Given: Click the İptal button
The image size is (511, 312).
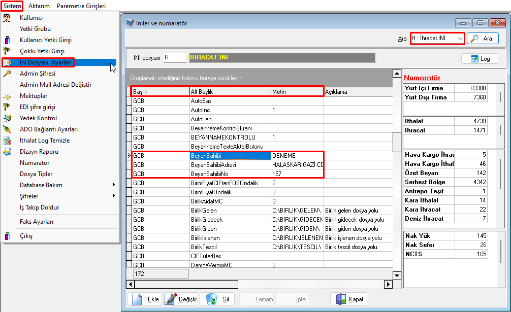Looking at the screenshot, I should pyautogui.click(x=292, y=299).
